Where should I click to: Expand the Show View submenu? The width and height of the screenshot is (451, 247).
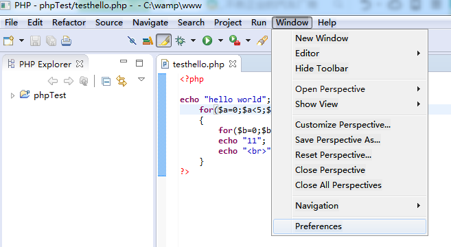pos(350,104)
